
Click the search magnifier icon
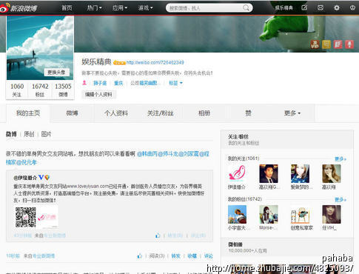coord(246,8)
